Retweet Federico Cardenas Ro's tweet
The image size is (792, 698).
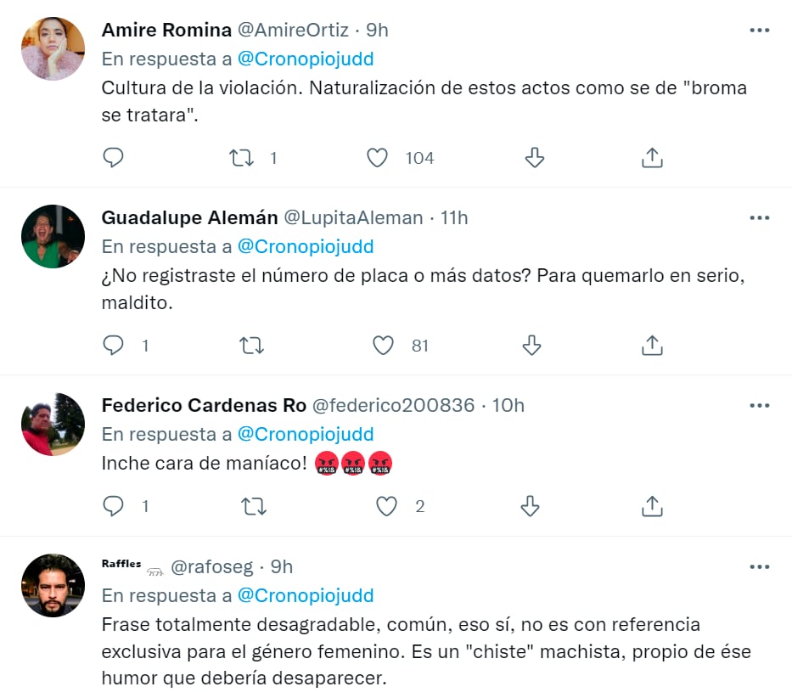[253, 506]
